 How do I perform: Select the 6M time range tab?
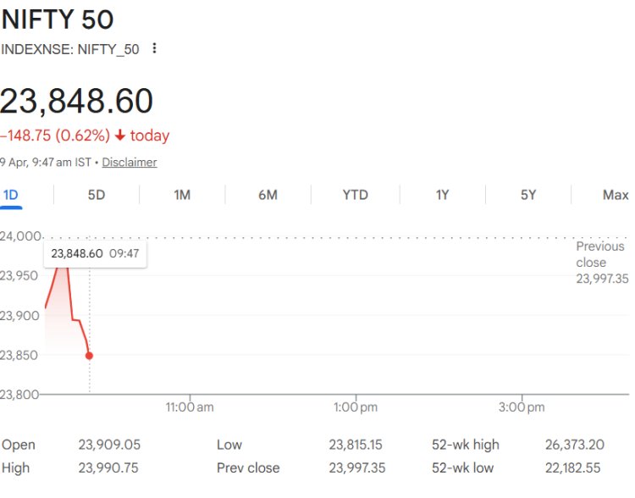268,195
